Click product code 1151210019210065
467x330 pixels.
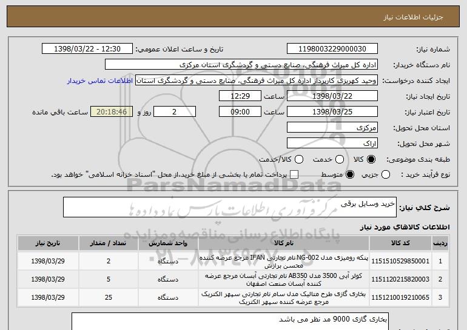400,297
